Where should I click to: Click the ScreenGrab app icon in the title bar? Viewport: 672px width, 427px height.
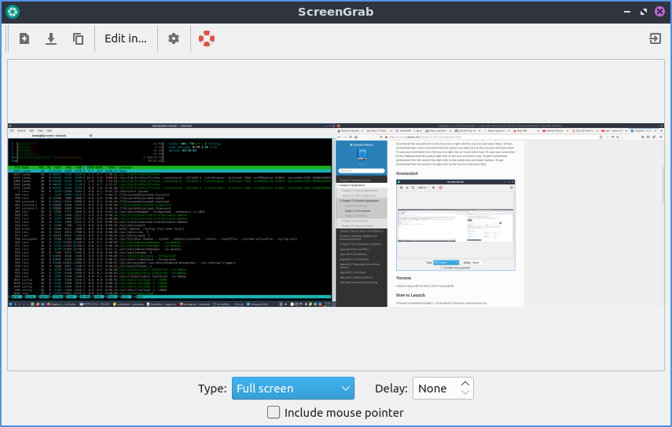click(x=13, y=12)
